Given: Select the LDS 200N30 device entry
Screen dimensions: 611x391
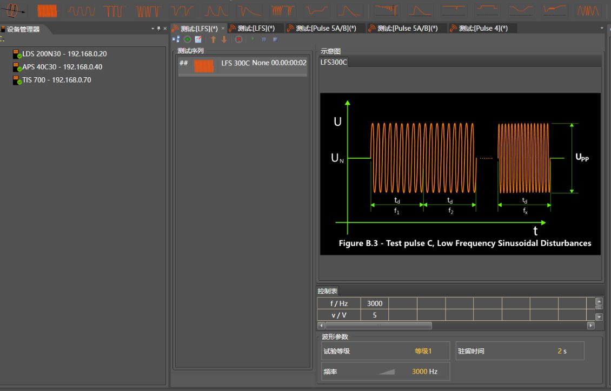Looking at the screenshot, I should pos(64,54).
